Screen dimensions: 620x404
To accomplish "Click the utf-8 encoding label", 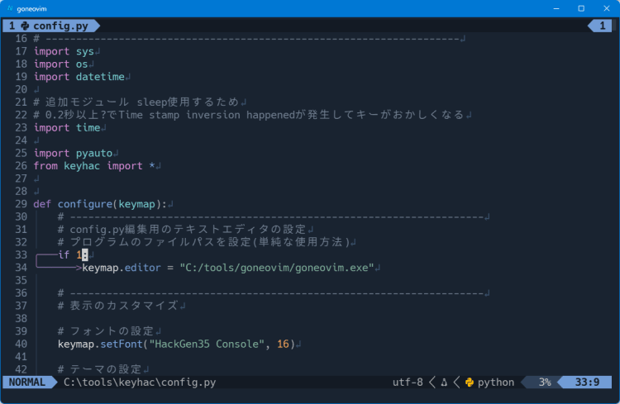I will (408, 383).
